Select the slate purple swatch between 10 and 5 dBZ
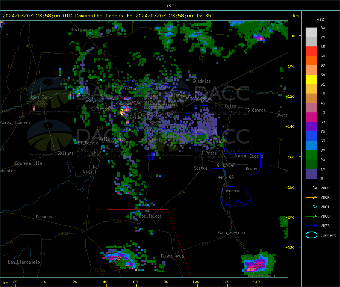Screen dimensions: 340x287 pyautogui.click(x=311, y=174)
